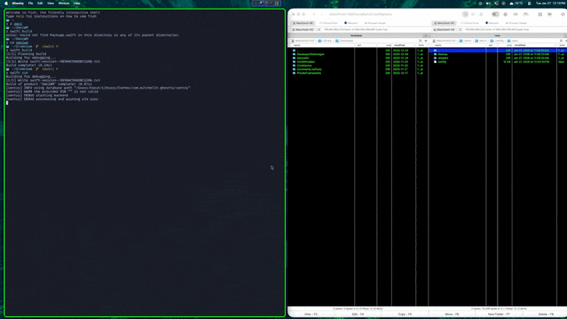Select the CoreSimulator folder
Viewport: 567px width, 319px height.
(x=305, y=61)
